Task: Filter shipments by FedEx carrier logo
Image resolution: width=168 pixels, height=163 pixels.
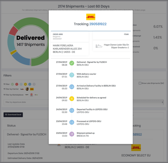Action: 22,89
